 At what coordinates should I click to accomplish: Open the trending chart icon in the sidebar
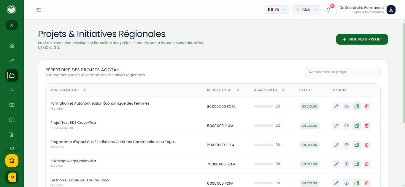click(x=12, y=61)
